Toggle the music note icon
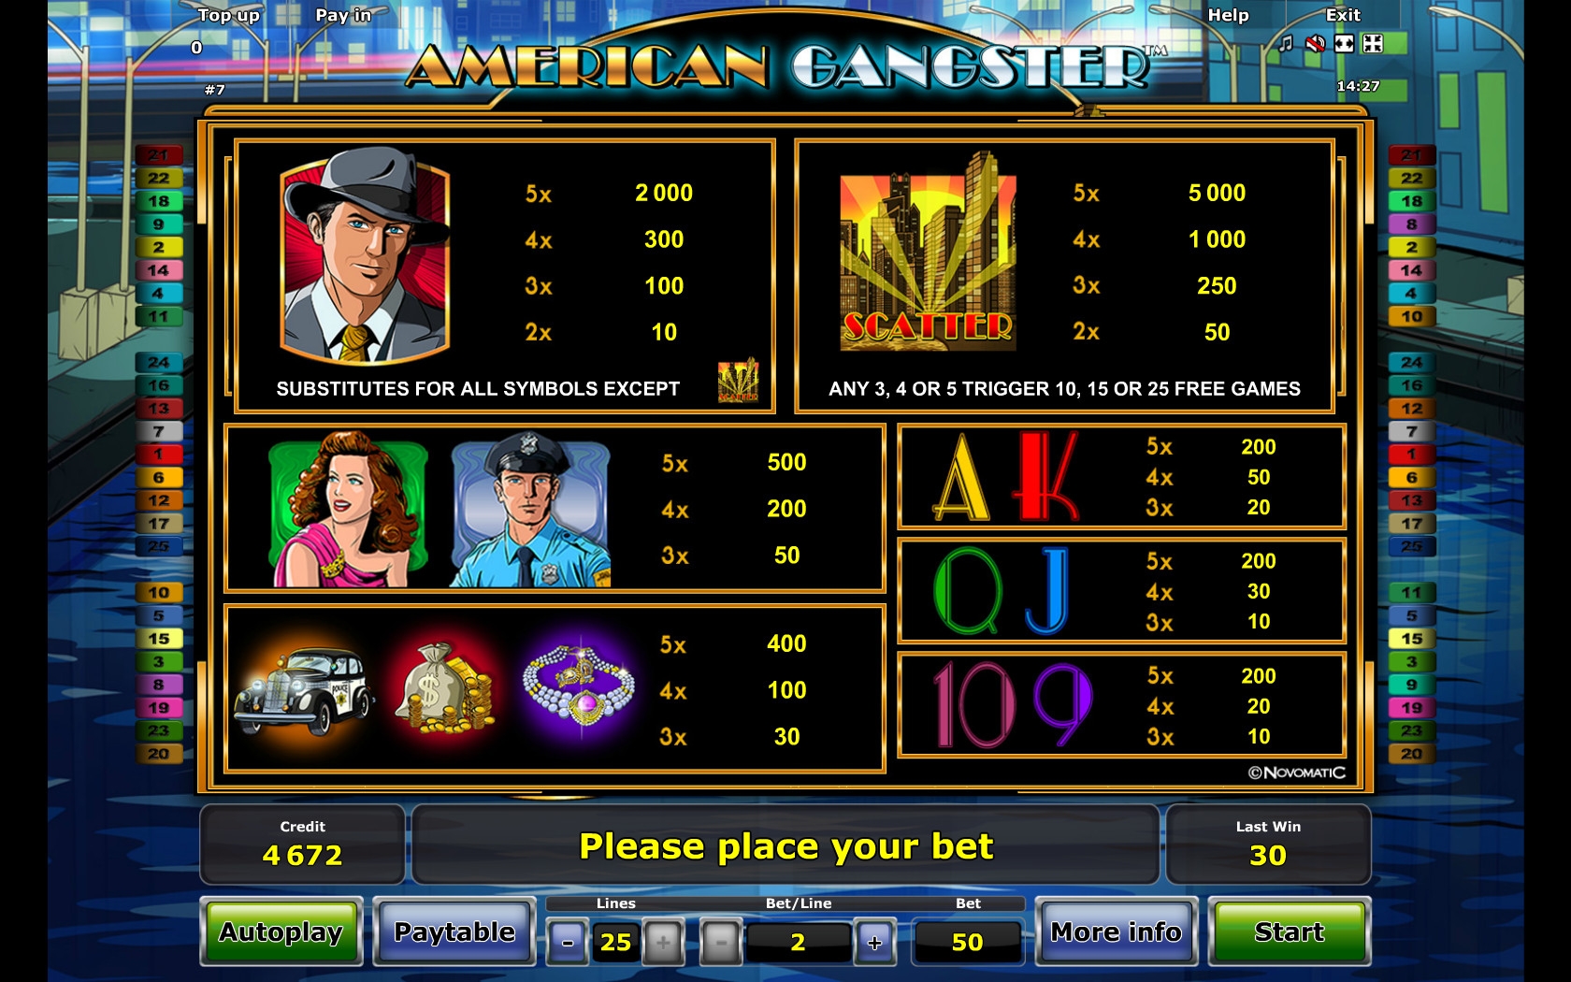 (x=1286, y=44)
